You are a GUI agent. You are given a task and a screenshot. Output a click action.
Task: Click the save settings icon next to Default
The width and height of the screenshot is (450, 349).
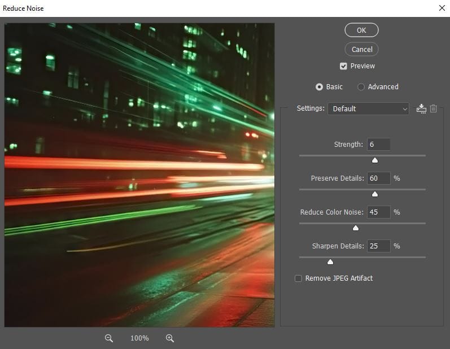tap(421, 109)
